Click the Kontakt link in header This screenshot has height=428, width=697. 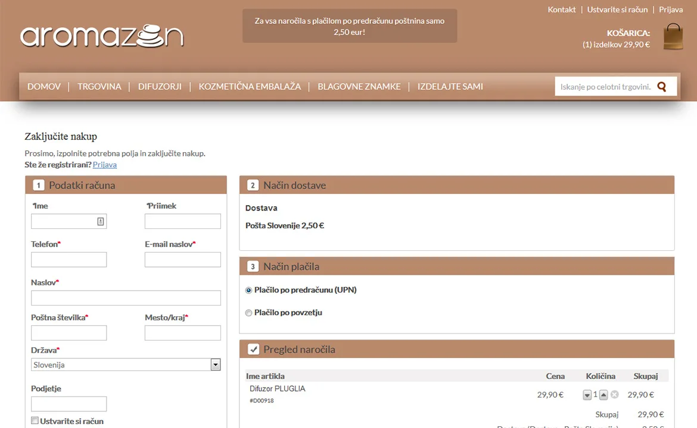[x=561, y=10]
